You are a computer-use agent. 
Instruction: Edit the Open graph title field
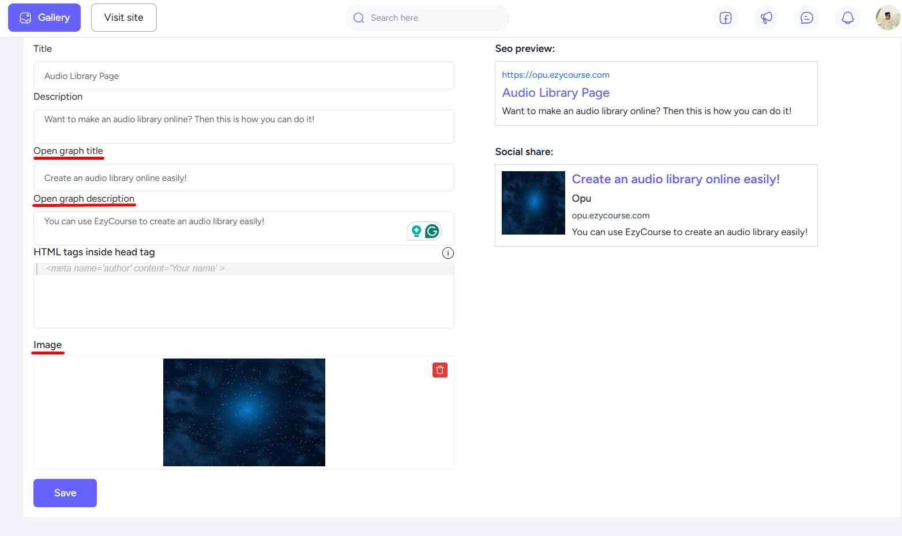pyautogui.click(x=244, y=178)
